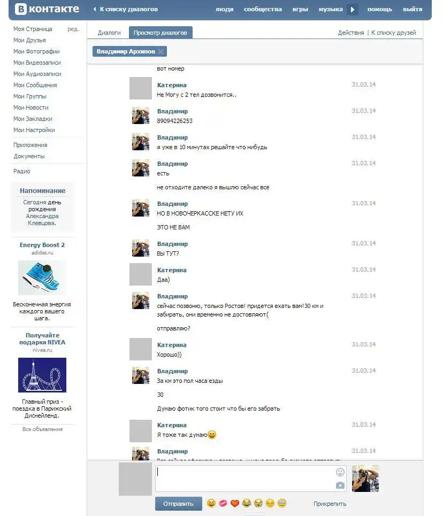Click the message text input field

click(243, 478)
